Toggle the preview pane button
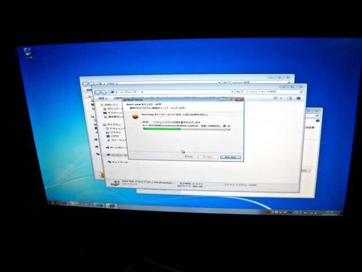 click(x=289, y=98)
